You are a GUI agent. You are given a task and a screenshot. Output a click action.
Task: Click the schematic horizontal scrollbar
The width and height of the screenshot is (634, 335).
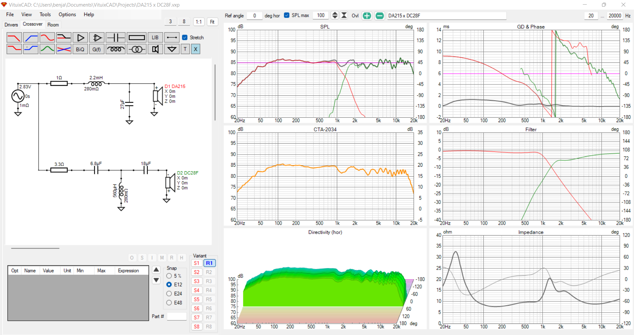[x=35, y=248]
